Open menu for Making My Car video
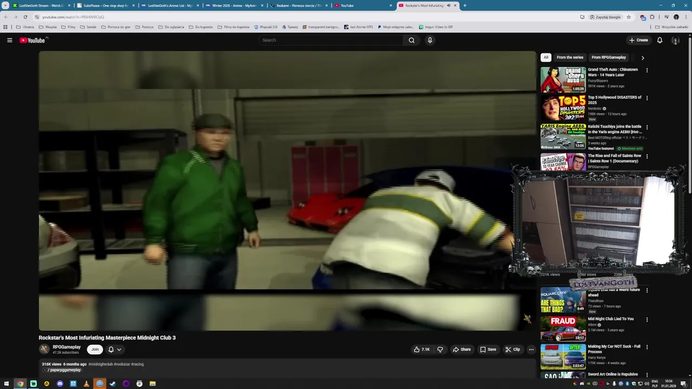This screenshot has width=692, height=389. tap(647, 347)
